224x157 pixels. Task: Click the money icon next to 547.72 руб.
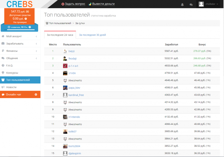coord(27,11)
